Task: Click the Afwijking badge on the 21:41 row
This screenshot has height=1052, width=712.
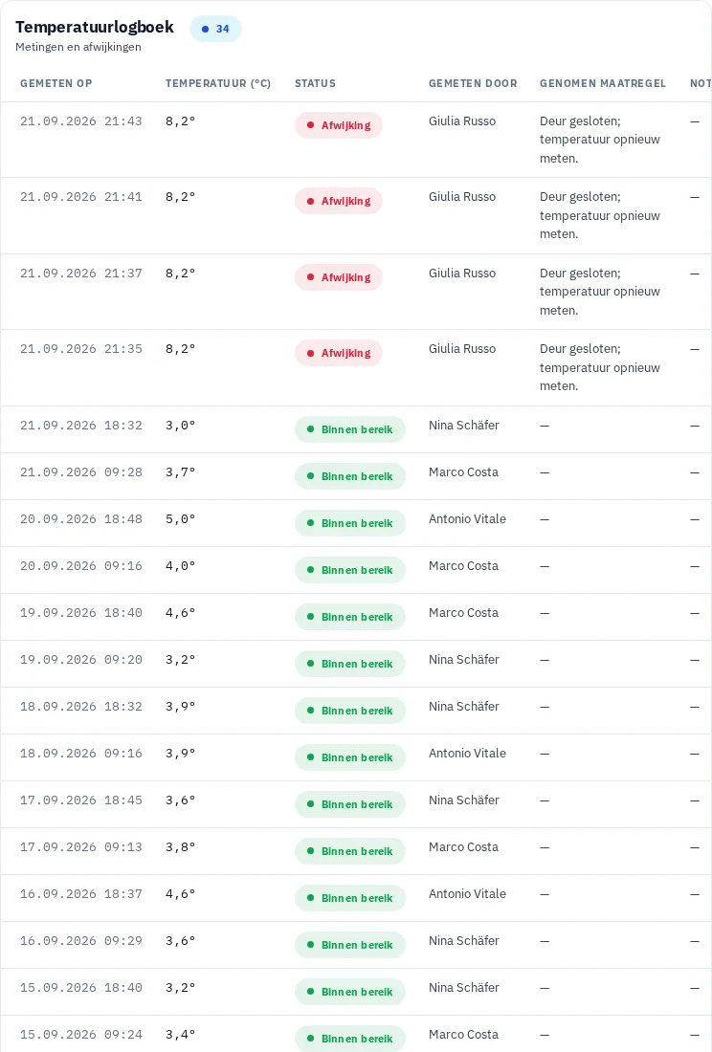Action: tap(338, 201)
